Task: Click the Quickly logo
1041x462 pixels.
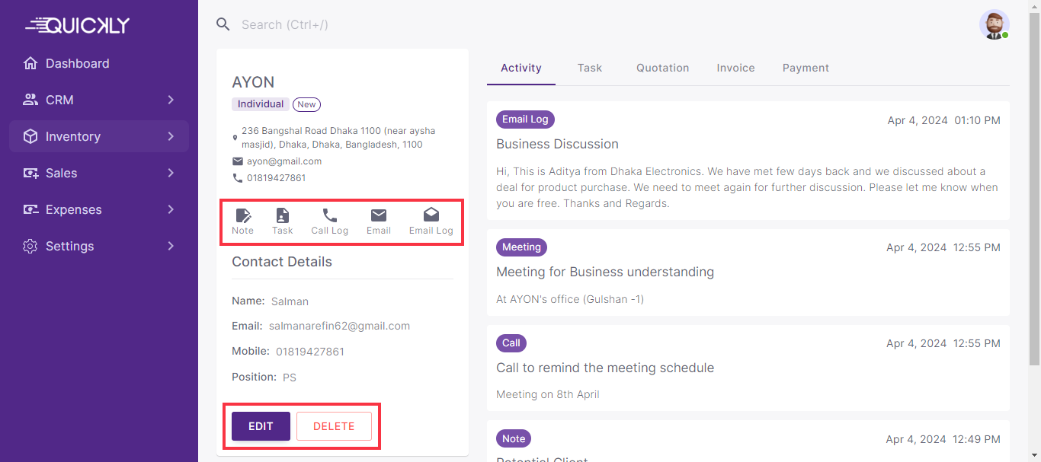Action: pyautogui.click(x=78, y=26)
